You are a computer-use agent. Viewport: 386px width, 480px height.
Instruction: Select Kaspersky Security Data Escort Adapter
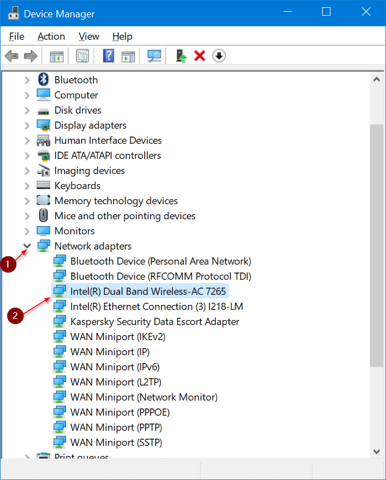pos(155,322)
